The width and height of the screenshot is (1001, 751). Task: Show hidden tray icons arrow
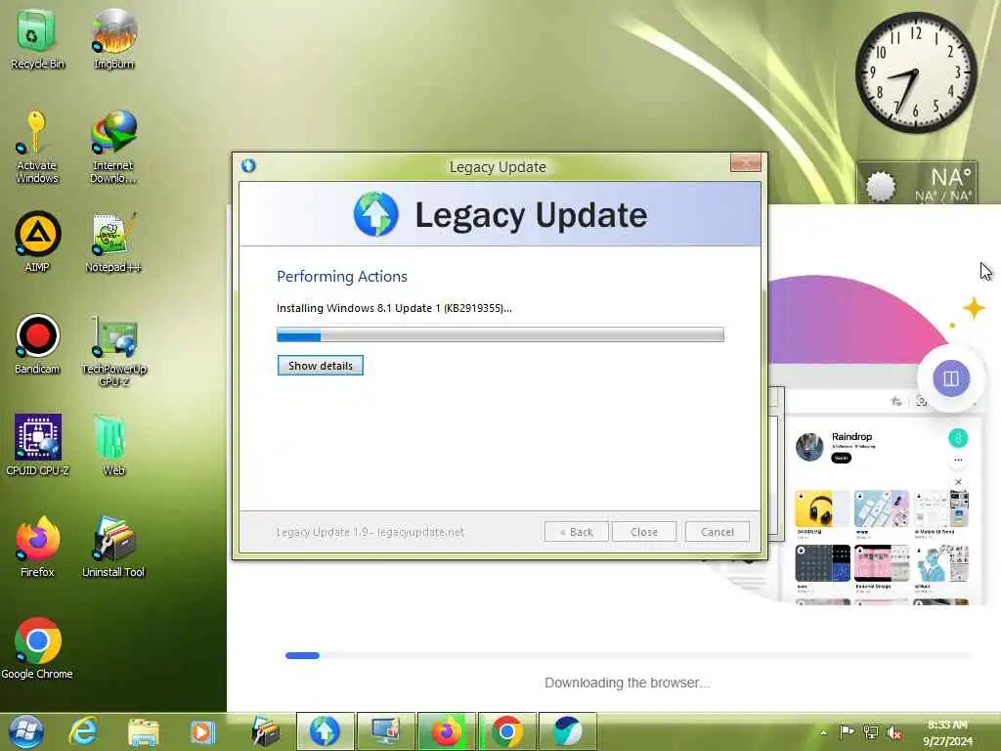point(823,732)
